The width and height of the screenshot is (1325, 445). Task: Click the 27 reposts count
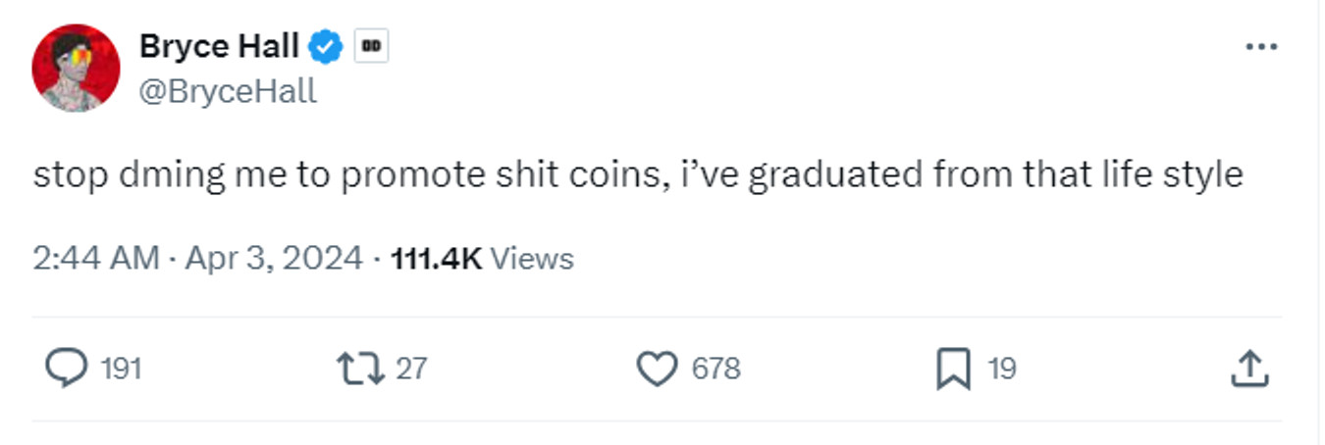[x=412, y=370]
